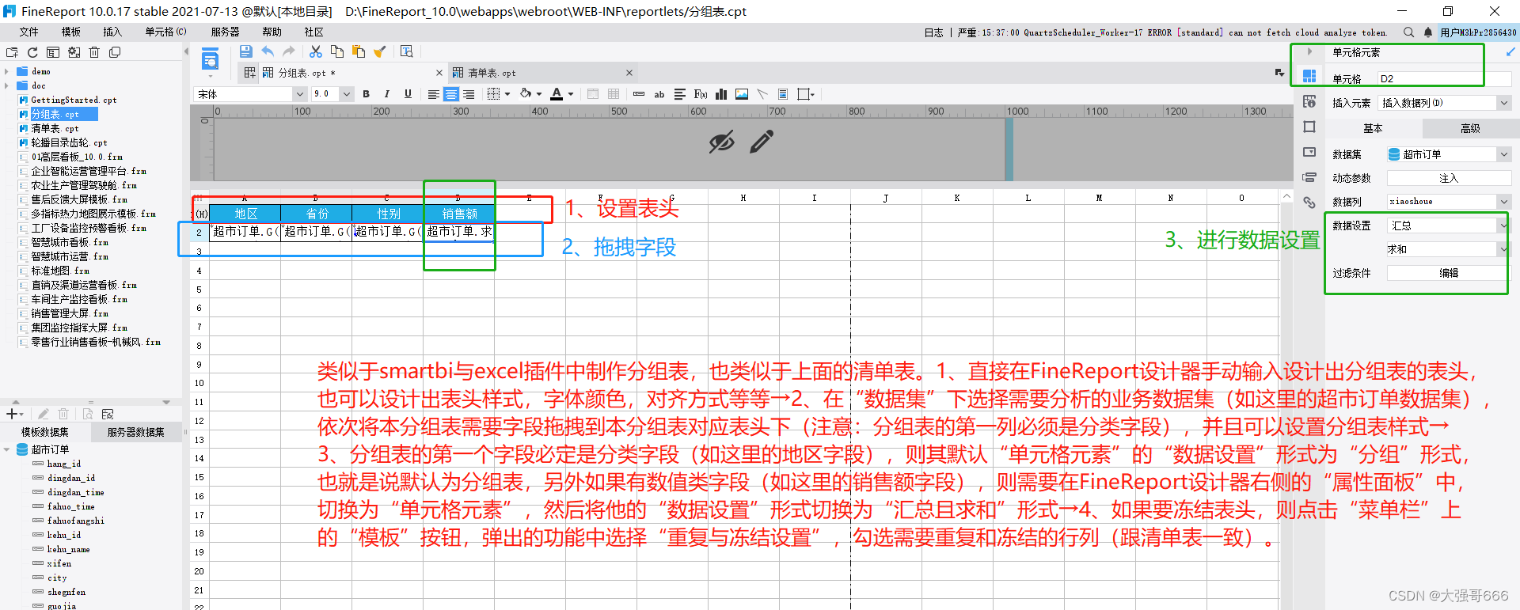Open widget settings icon in right sidebar

[1309, 152]
